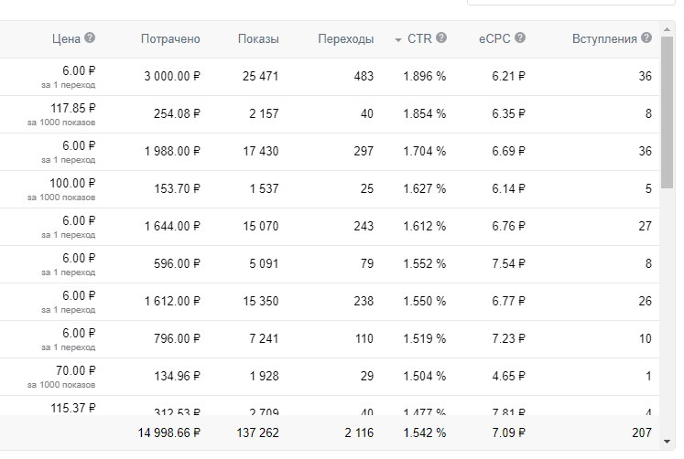Viewport: 684px width, 459px height.
Task: Toggle the sort arrow before CTR
Action: tap(398, 39)
